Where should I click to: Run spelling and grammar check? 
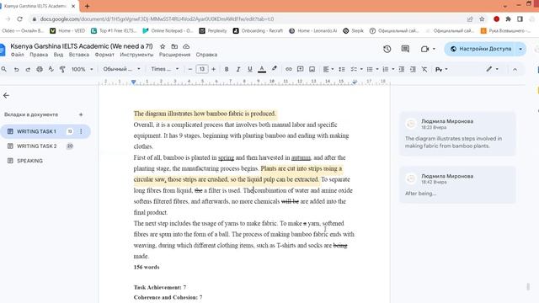click(x=51, y=69)
